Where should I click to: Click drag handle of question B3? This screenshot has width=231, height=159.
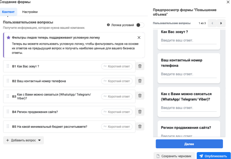[x=7, y=96]
